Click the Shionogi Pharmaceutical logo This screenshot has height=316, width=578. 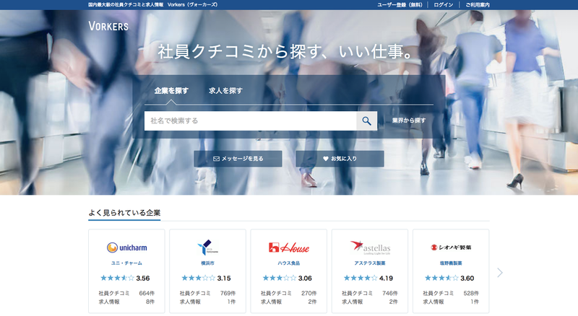pyautogui.click(x=450, y=247)
